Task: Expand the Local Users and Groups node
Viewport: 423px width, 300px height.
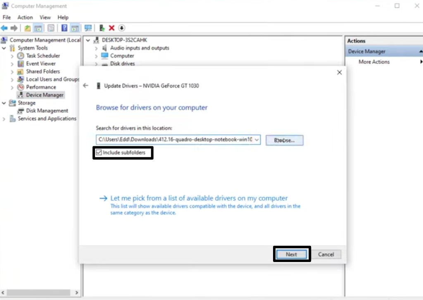Action: click(12, 80)
